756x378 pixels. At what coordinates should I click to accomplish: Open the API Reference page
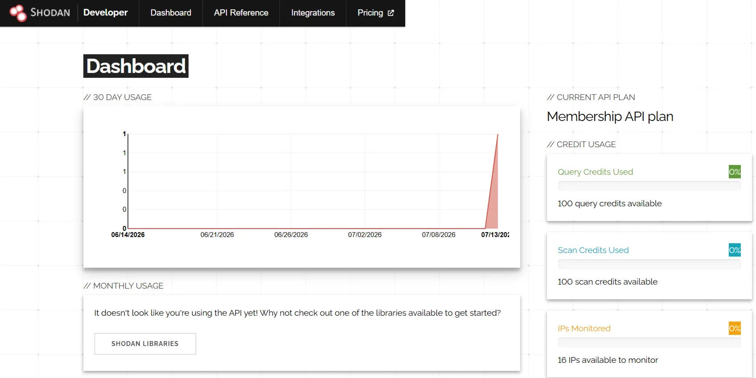coord(241,13)
